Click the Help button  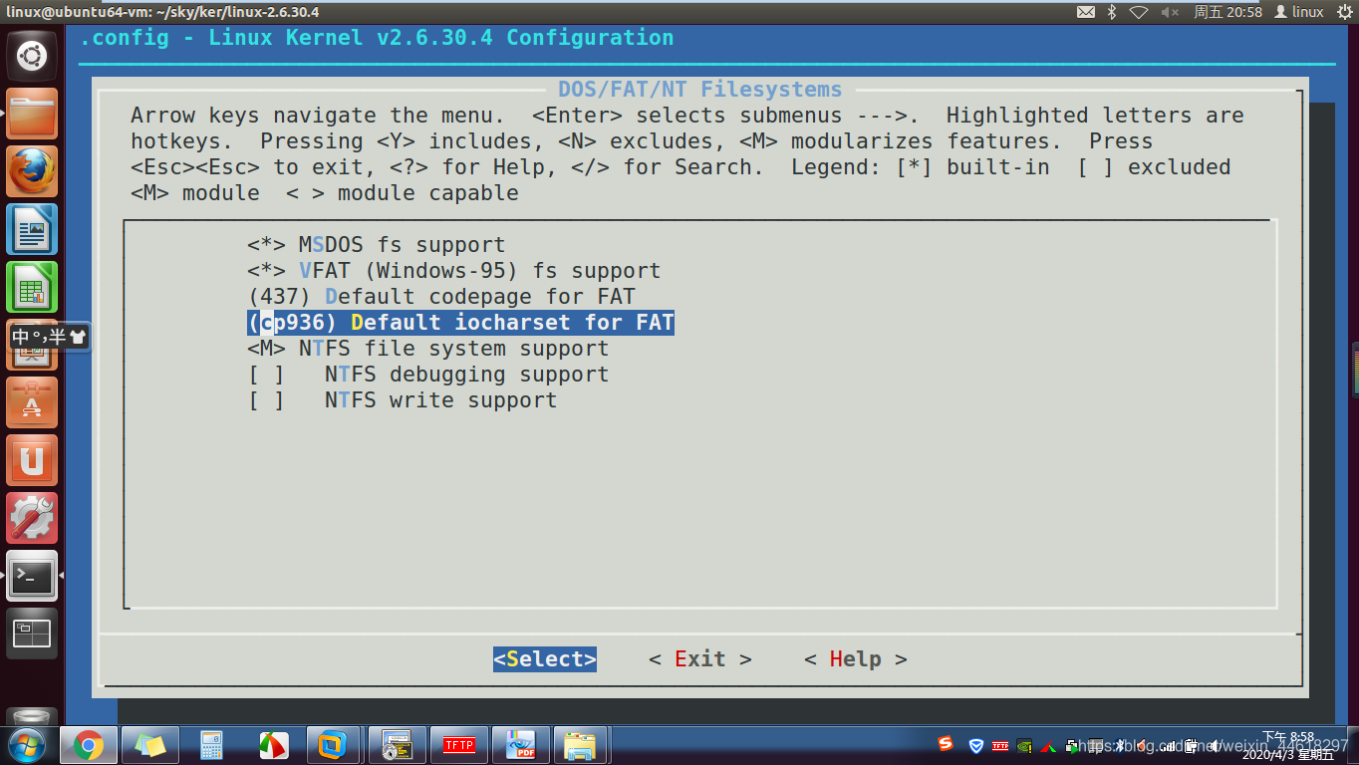[856, 659]
